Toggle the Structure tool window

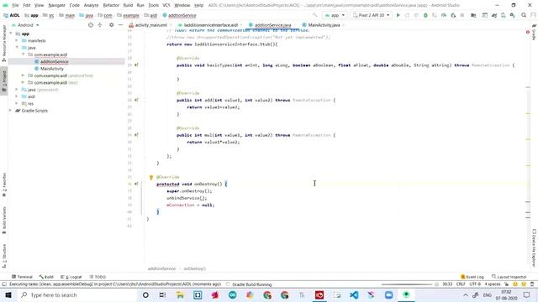point(4,256)
